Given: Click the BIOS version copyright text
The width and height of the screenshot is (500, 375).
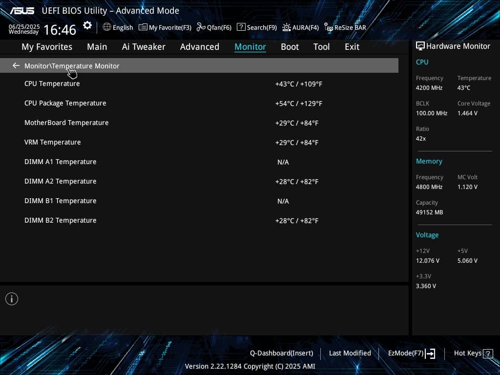Looking at the screenshot, I should (250, 366).
